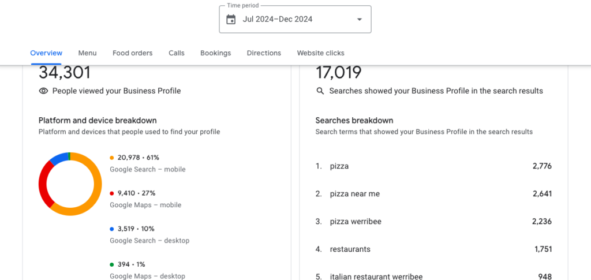This screenshot has width=591, height=280.
Task: Click the blue Google Search desktop dot
Action: [x=112, y=229]
